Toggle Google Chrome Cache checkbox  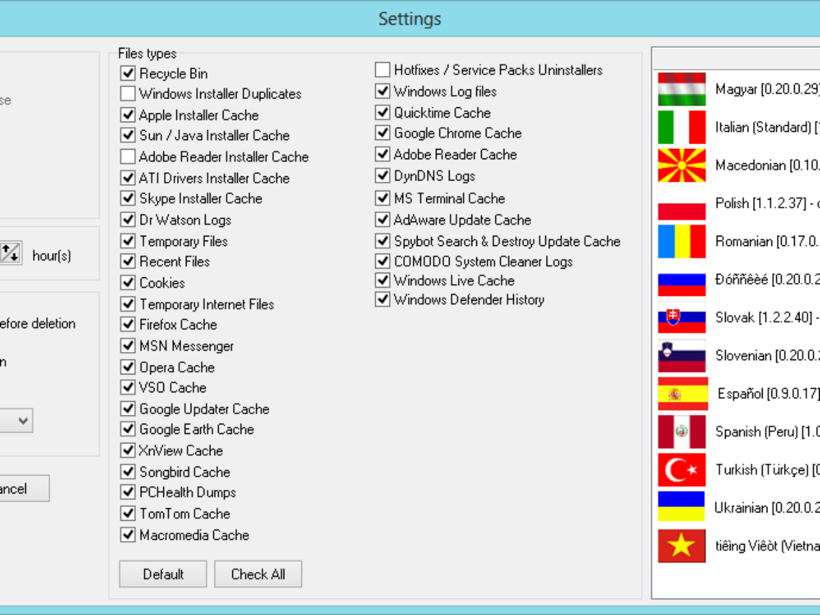click(x=383, y=133)
